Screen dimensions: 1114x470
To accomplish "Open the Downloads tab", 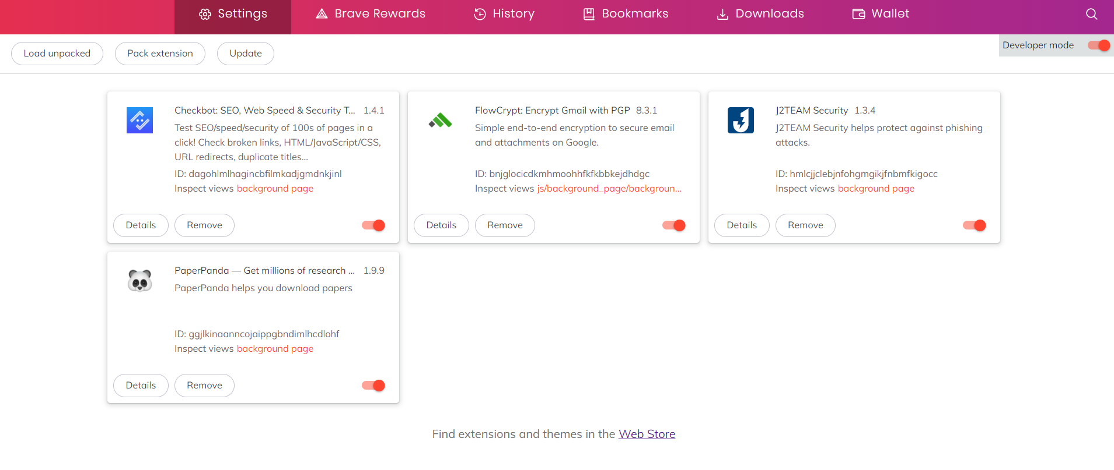I will click(x=760, y=14).
